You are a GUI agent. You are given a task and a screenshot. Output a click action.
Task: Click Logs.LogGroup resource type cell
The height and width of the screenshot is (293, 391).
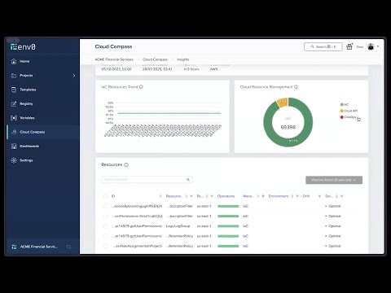point(178,226)
